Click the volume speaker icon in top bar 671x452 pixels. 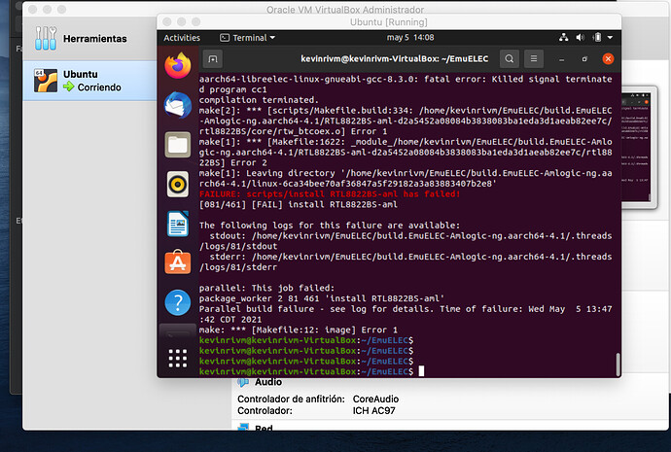pyautogui.click(x=581, y=38)
